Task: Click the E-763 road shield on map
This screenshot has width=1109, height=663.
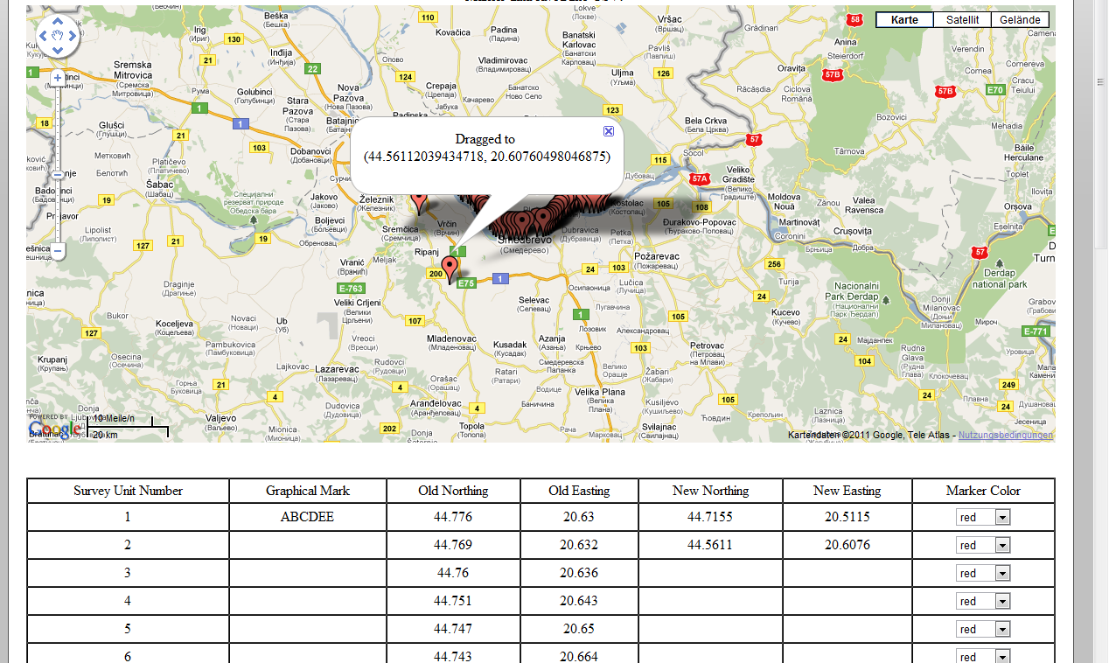Action: pyautogui.click(x=350, y=288)
